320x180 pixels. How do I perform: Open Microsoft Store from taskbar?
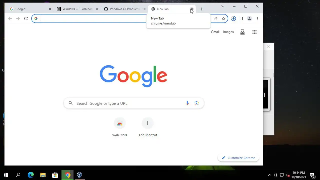(x=55, y=175)
